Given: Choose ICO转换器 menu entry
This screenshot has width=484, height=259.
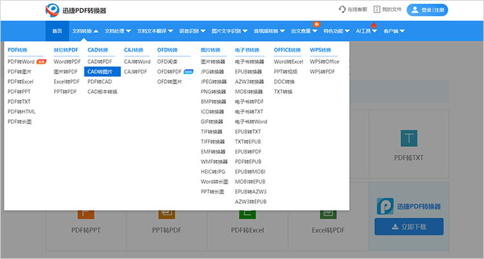Looking at the screenshot, I should (x=212, y=111).
